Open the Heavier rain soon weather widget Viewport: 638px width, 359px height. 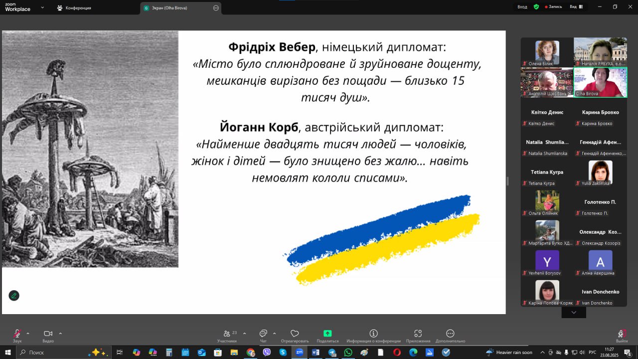click(x=509, y=352)
